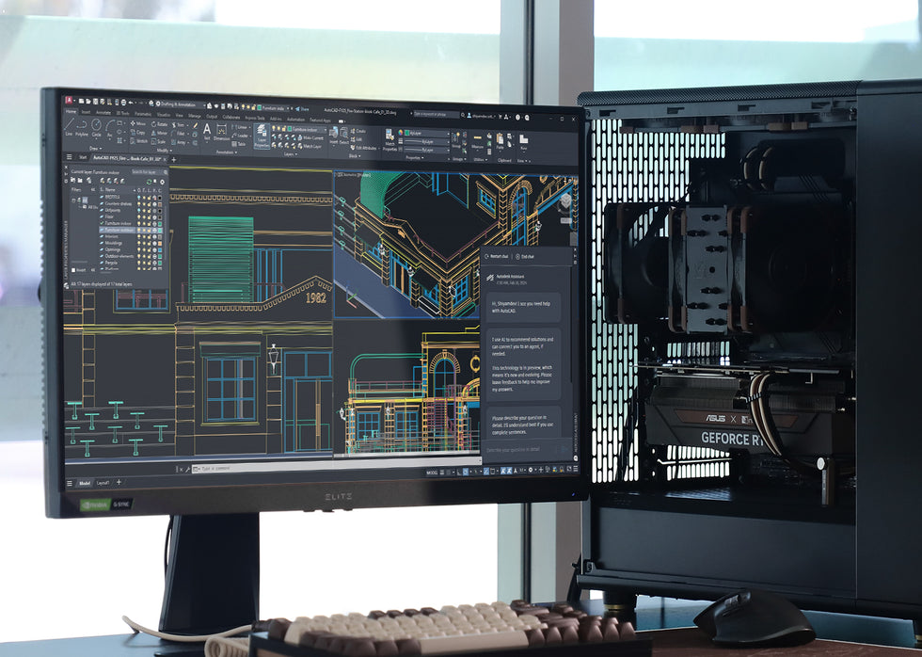Select the Rotate tool
Viewport: 922px width, 657px height.
tap(157, 125)
